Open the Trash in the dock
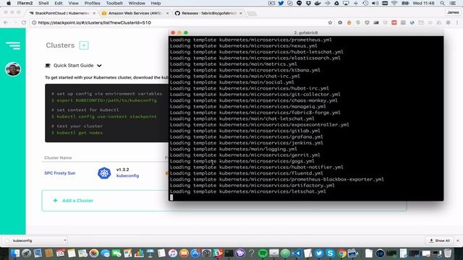Image resolution: width=463 pixels, height=260 pixels. point(448,253)
